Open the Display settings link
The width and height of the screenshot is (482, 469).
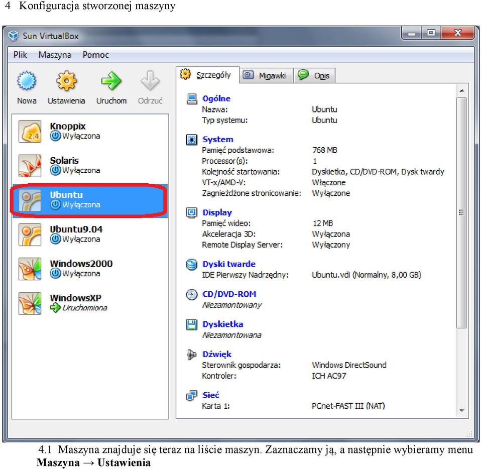[x=217, y=212]
